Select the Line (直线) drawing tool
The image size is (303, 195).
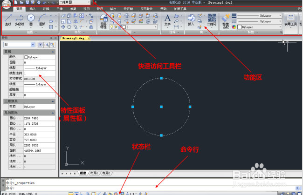coord(8,20)
